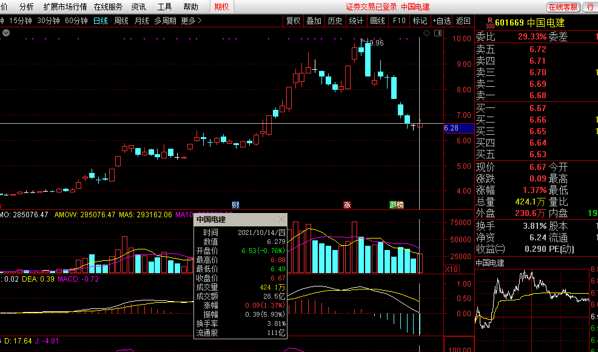Click the 买二 price 6.66

(538, 120)
